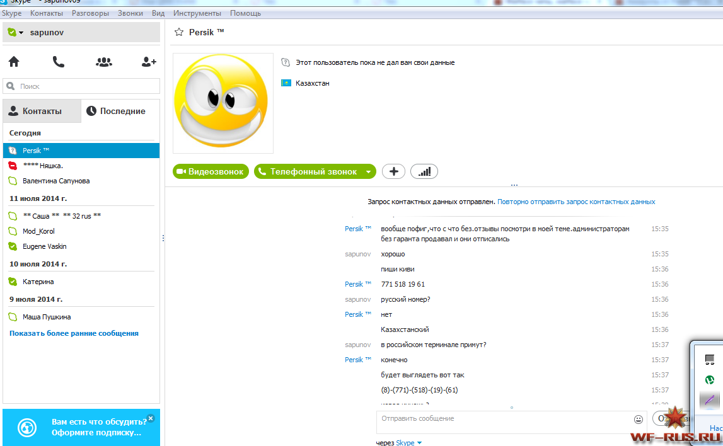Click the Home icon in sidebar

(x=13, y=62)
